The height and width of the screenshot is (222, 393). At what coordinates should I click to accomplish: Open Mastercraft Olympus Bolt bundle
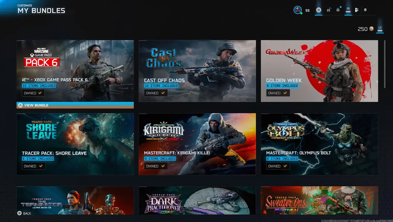[x=319, y=144]
